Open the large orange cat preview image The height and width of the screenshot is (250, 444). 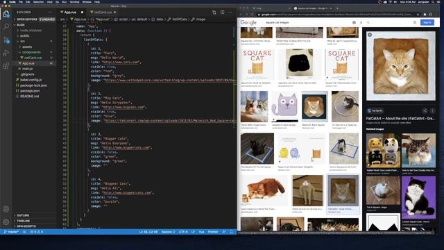pos(401,66)
